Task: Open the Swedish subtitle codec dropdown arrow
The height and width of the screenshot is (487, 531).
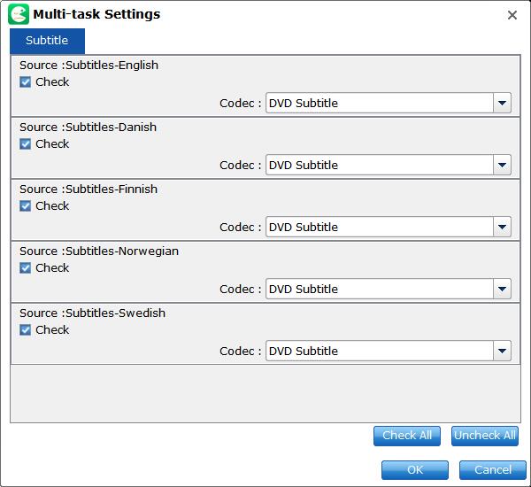Action: [502, 351]
